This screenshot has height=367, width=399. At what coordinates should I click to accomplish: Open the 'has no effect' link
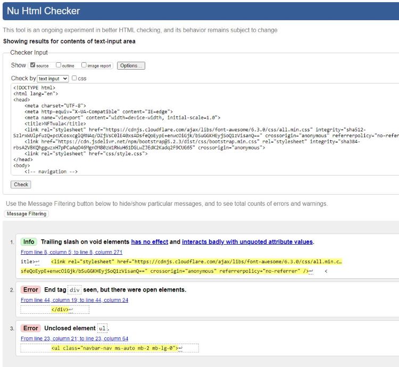pos(149,241)
